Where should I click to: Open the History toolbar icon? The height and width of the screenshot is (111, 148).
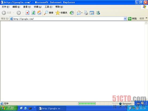72,13
